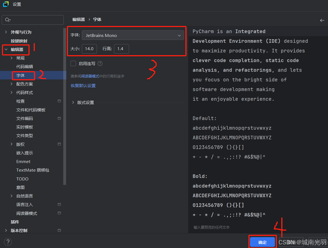This screenshot has width=328, height=248.
Task: Click project-level icon beside 版本控制
Action: (x=59, y=230)
